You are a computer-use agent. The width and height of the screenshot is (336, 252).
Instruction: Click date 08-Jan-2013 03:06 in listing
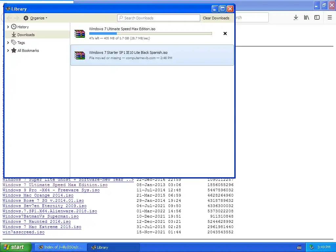[159, 185]
